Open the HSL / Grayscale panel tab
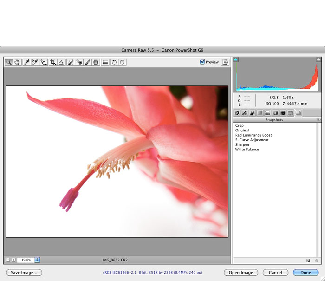 tap(260, 113)
